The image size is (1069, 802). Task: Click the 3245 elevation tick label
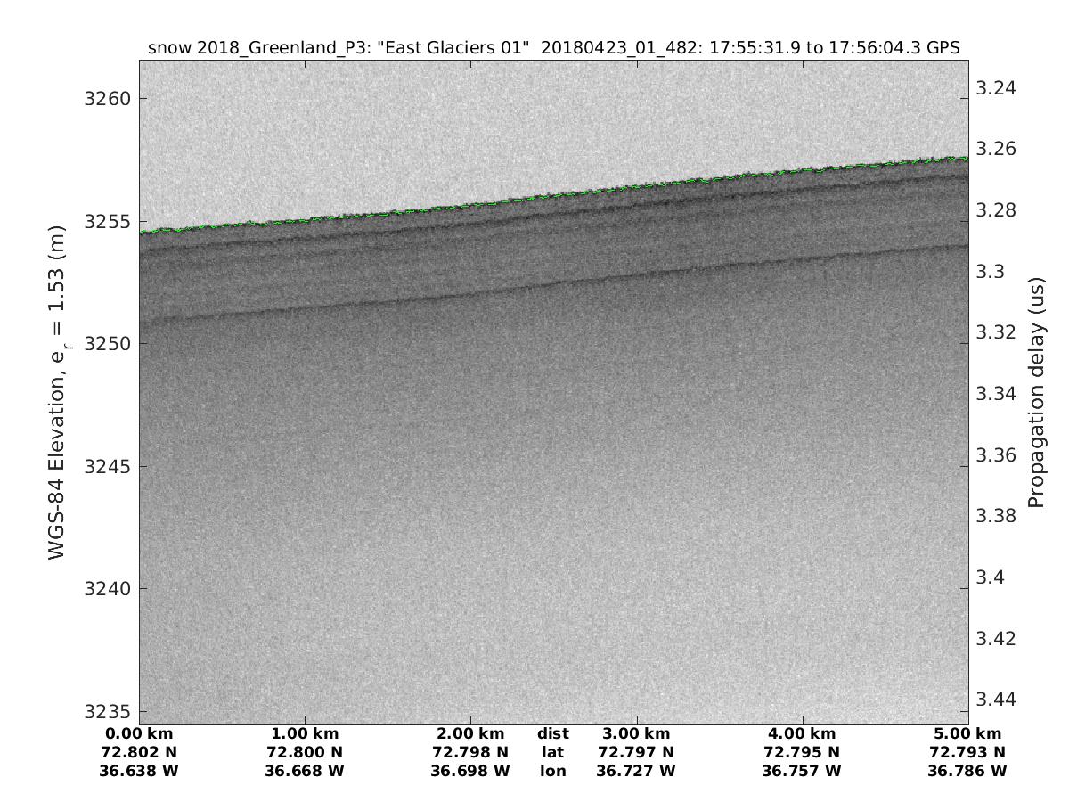107,467
